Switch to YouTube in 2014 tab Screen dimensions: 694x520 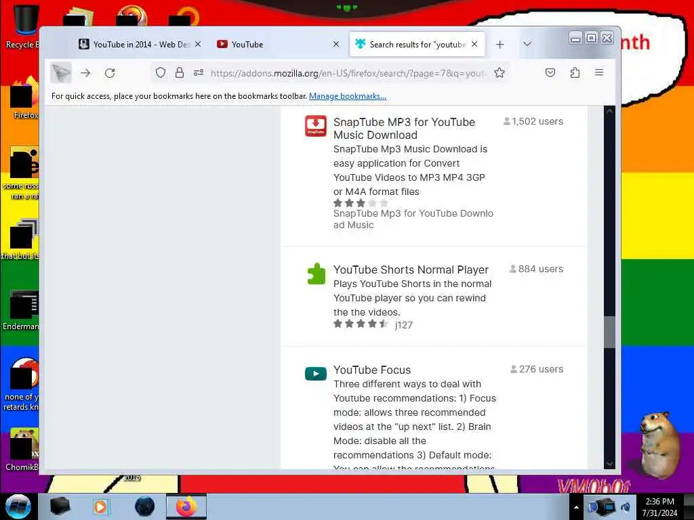(x=140, y=44)
